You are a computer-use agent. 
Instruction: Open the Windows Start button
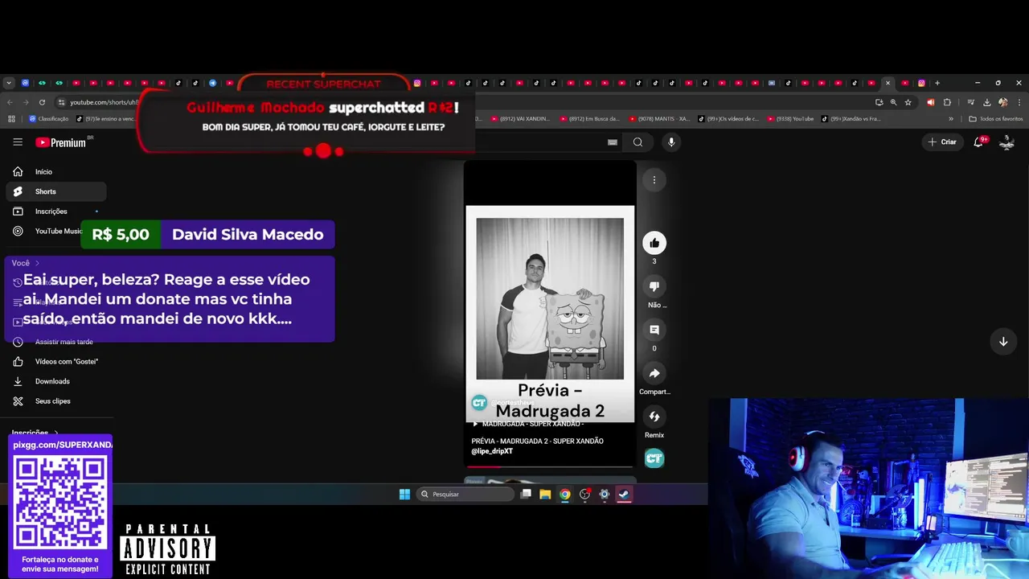(x=404, y=495)
